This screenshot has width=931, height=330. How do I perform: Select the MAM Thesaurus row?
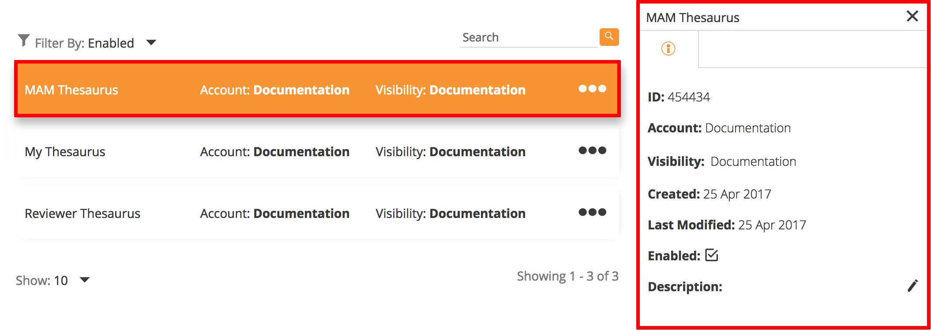point(71,90)
